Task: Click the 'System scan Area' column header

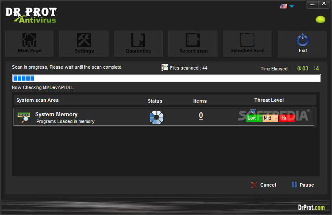Action: click(37, 100)
